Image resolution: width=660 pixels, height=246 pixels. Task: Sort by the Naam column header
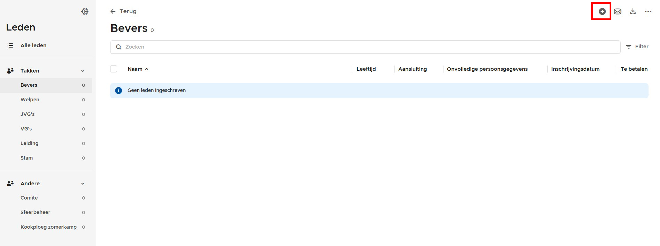(x=135, y=69)
